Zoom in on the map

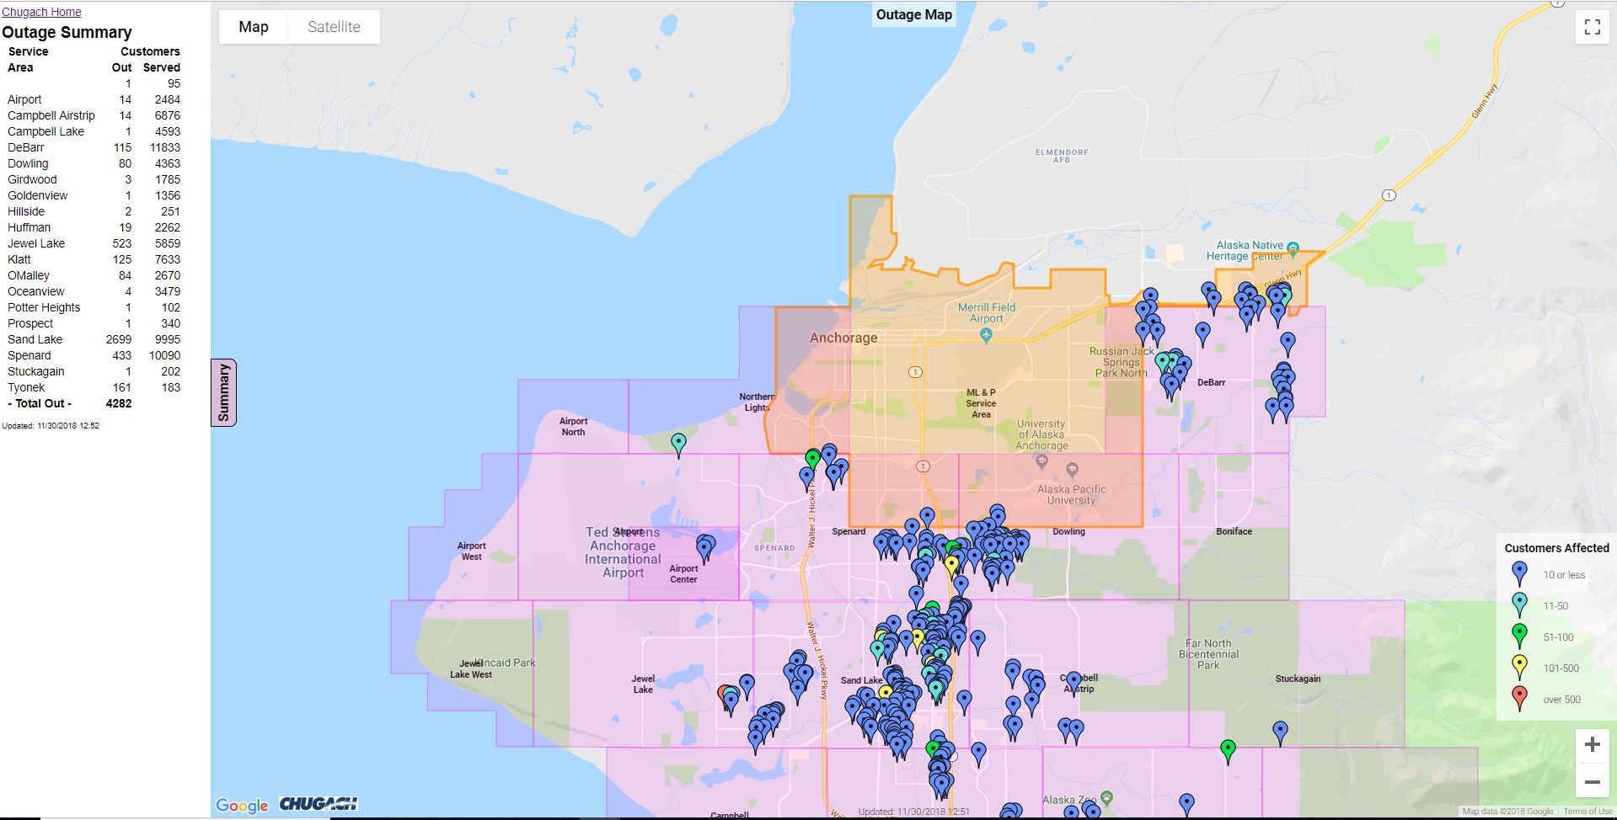(1592, 744)
